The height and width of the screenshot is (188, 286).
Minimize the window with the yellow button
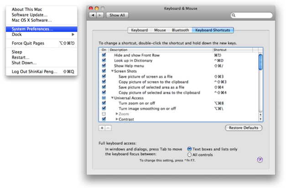tap(97, 8)
